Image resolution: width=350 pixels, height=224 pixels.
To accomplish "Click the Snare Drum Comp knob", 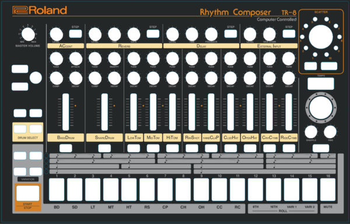I will point(95,78).
